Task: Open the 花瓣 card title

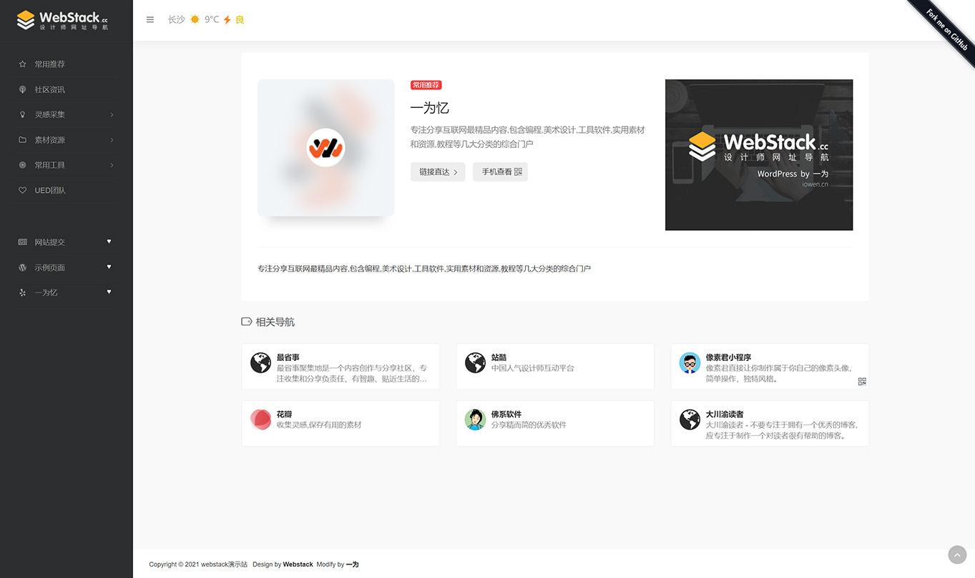Action: 284,414
